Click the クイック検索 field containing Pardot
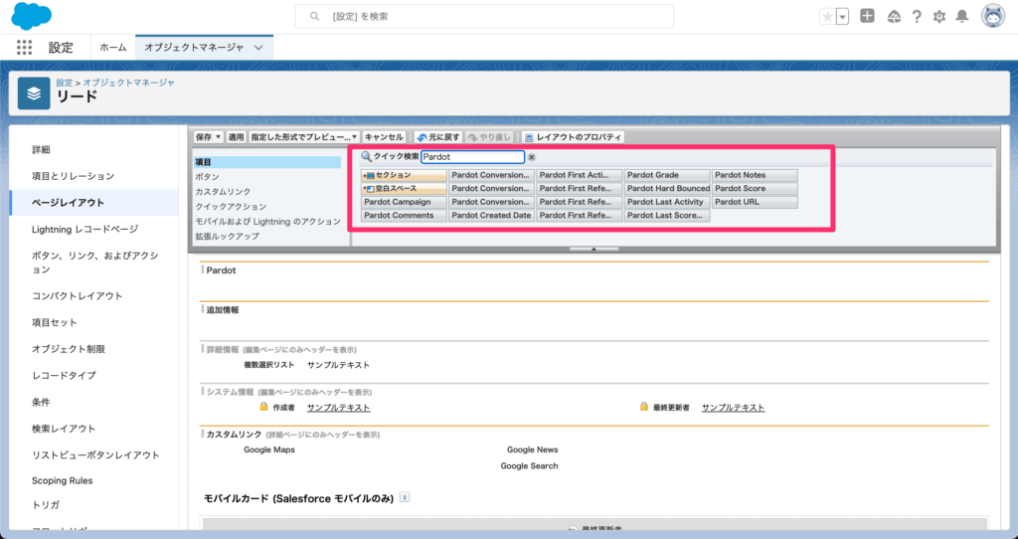The image size is (1018, 539). pos(472,157)
